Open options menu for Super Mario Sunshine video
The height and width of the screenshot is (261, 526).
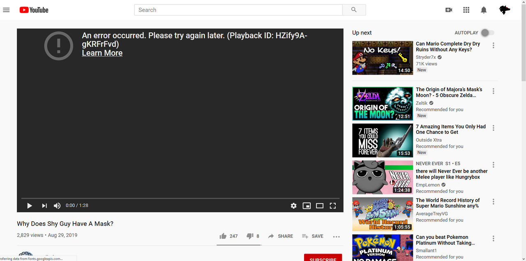[x=494, y=202]
